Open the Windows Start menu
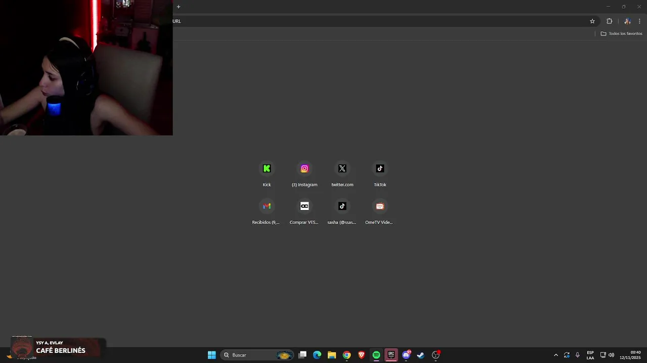The image size is (647, 363). (212, 355)
